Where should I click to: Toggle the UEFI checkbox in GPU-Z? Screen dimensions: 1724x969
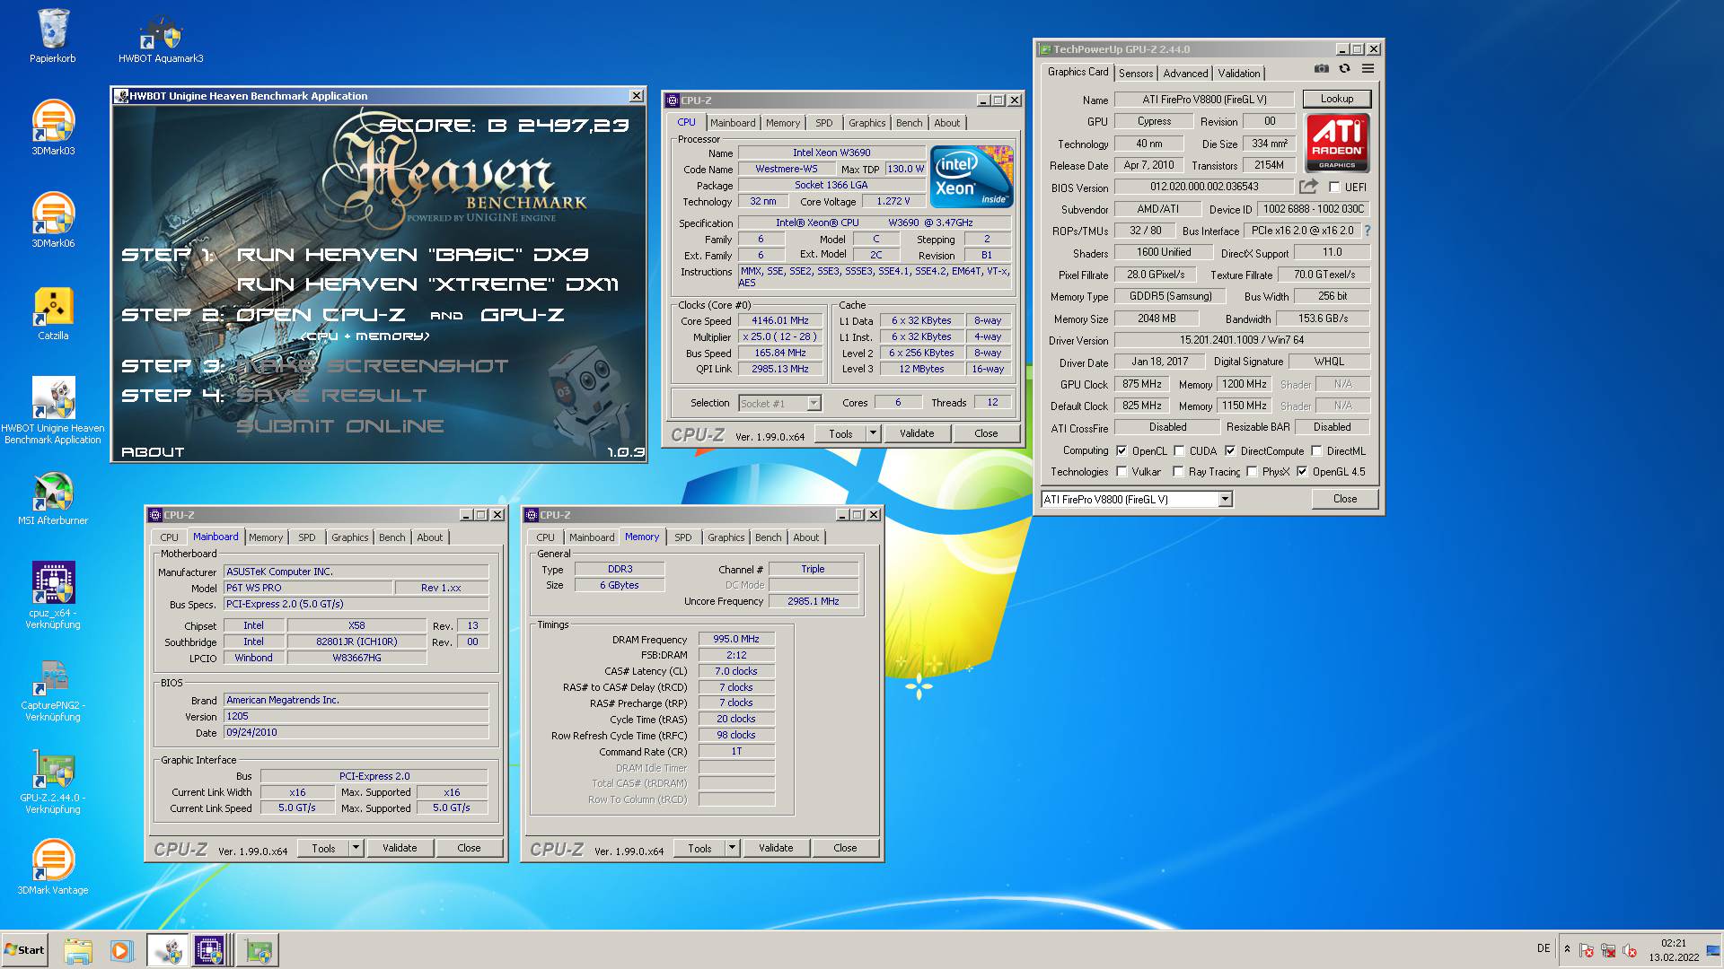(x=1334, y=188)
